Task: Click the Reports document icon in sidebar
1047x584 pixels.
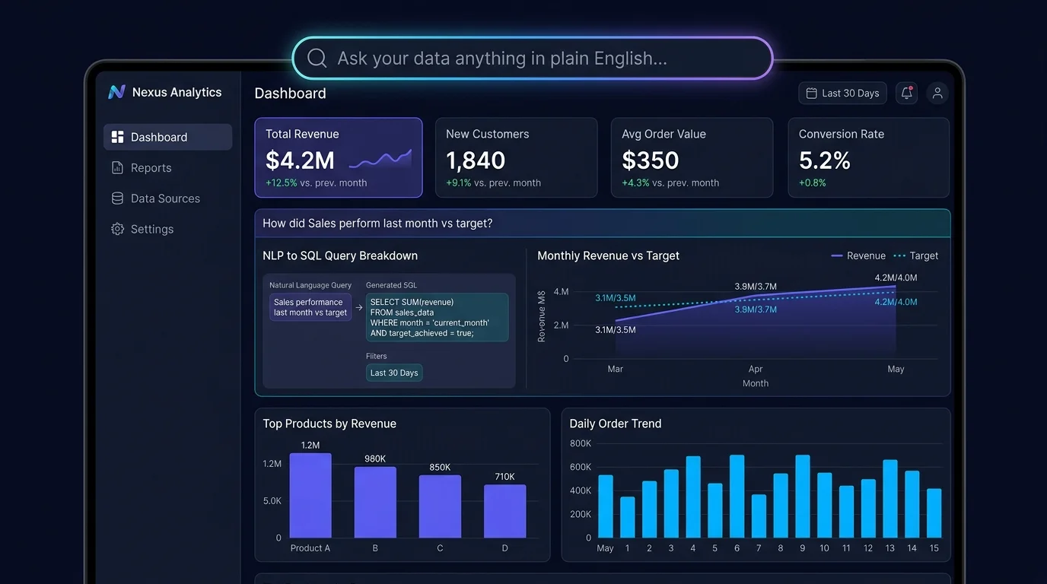Action: 117,168
